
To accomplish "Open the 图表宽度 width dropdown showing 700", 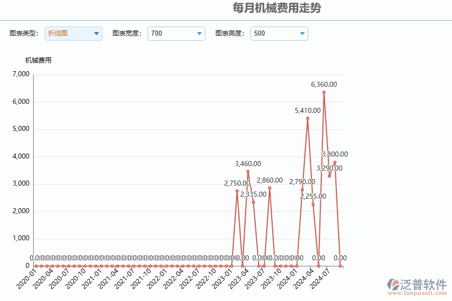I will point(199,33).
